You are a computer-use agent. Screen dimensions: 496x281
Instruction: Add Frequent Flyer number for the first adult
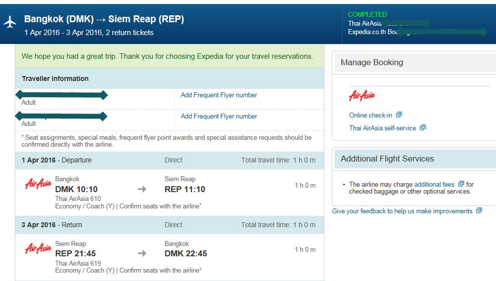219,95
